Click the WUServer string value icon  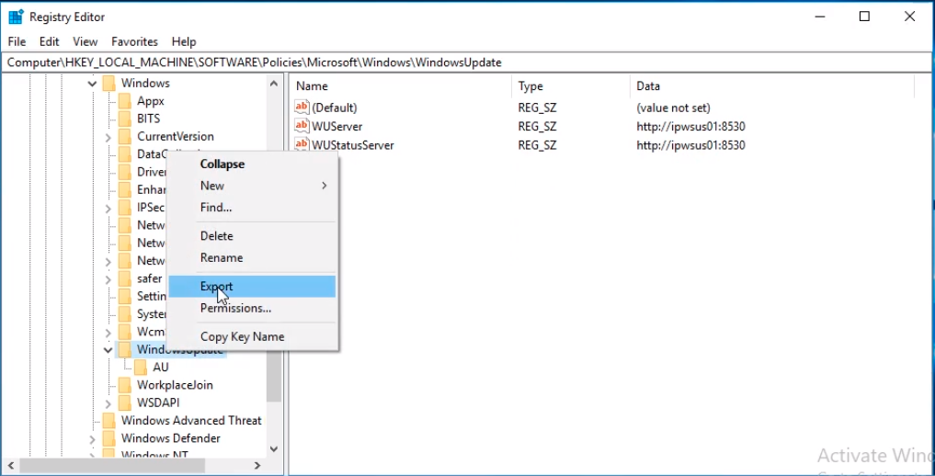302,126
